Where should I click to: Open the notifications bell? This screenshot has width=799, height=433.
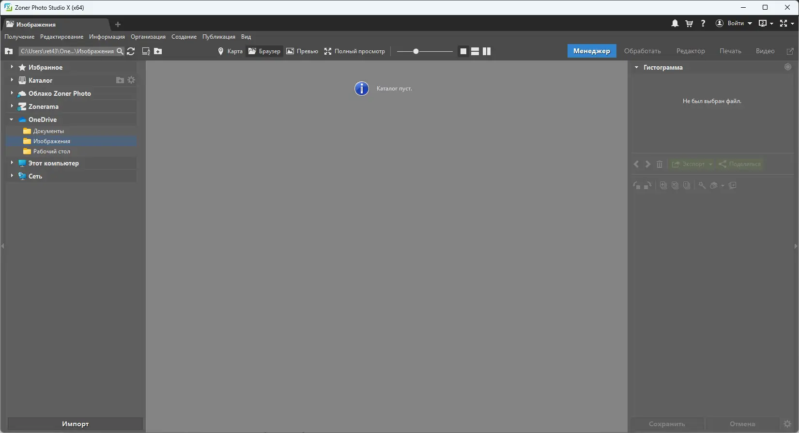[x=675, y=23]
